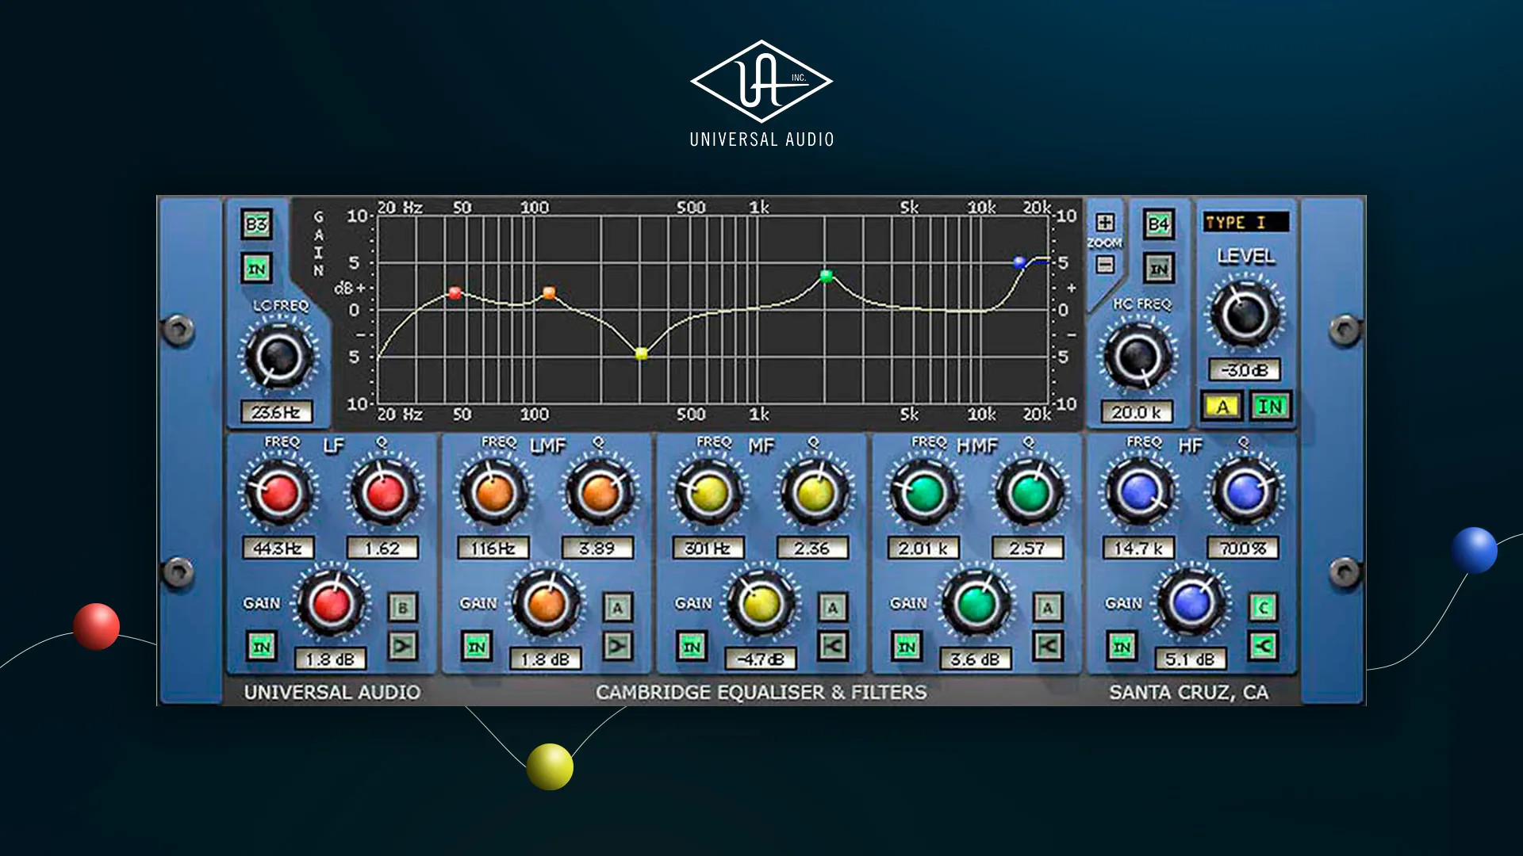Toggle the MF band IN button
1523x856 pixels.
tap(691, 646)
